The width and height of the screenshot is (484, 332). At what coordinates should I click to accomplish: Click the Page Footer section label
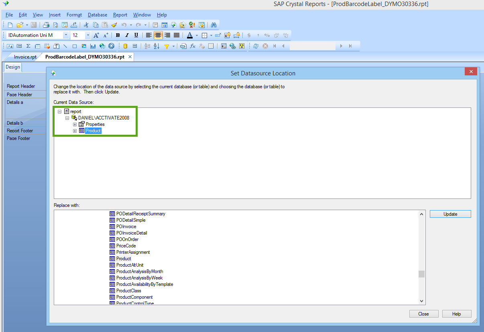pos(18,138)
